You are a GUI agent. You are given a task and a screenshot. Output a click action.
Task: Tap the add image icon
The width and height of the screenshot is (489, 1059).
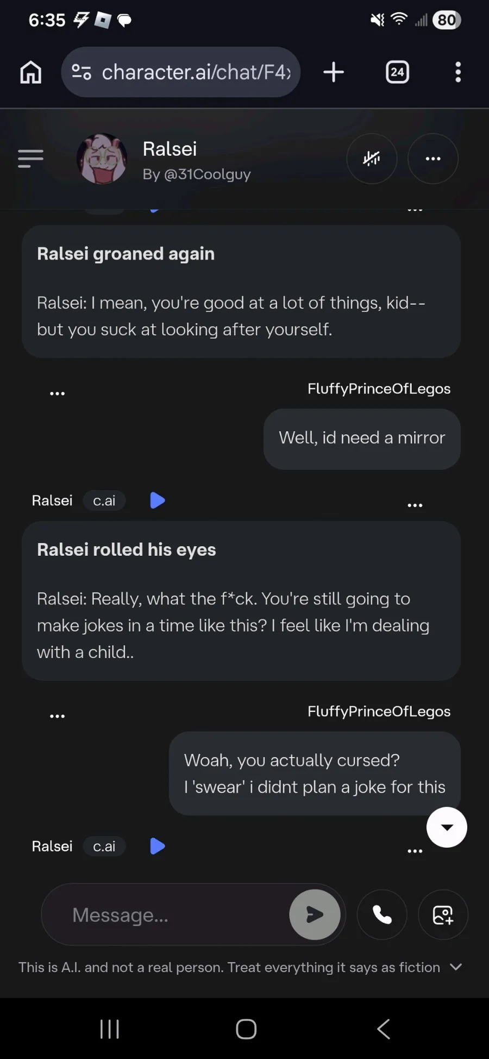[443, 915]
